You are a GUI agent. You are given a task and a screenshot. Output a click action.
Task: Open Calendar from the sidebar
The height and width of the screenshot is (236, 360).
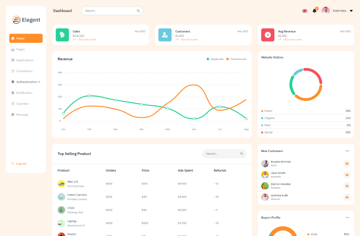(22, 104)
